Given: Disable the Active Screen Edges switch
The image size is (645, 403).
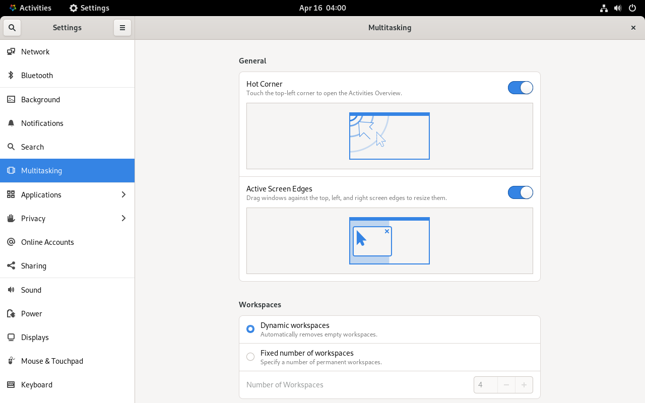Looking at the screenshot, I should pyautogui.click(x=520, y=192).
